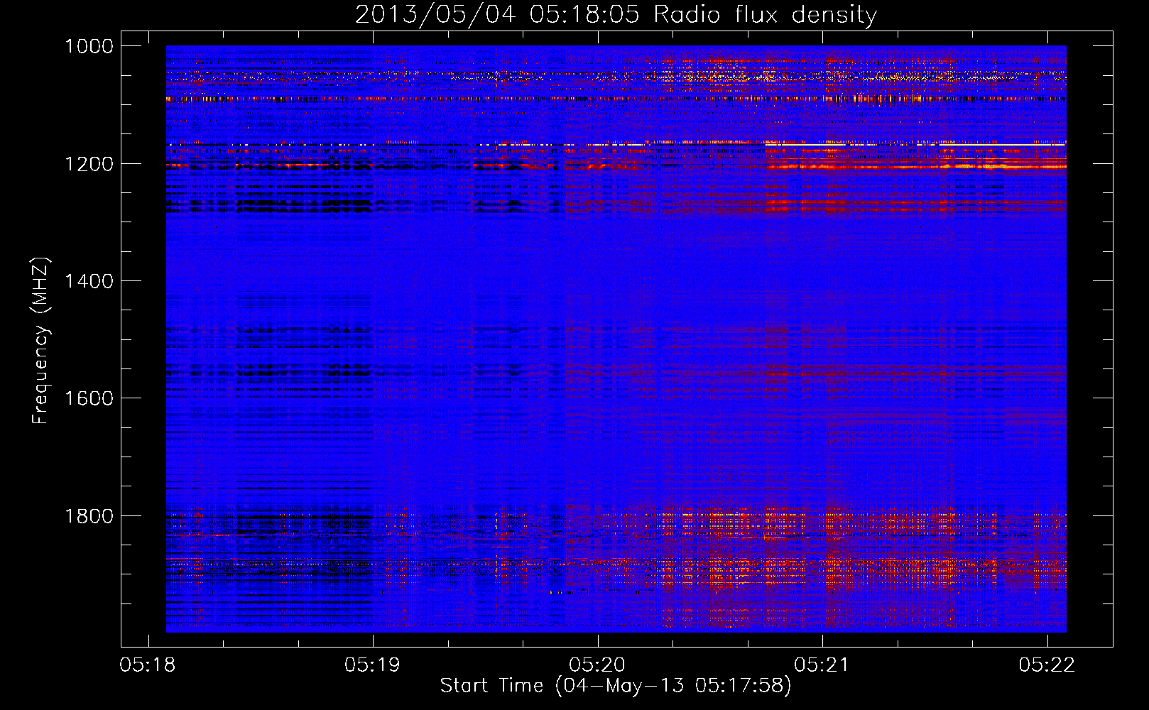Click the 05:18 time tick label
Screen dimensions: 1149x710
(x=148, y=665)
